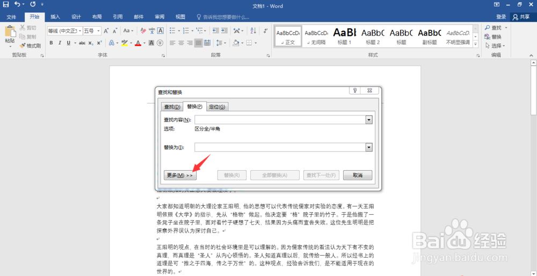
Task: Switch to the Layout (布局) tab
Action: pos(97,17)
